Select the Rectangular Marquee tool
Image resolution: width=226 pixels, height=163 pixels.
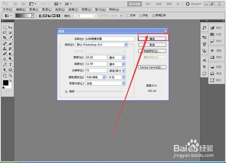pos(5,27)
